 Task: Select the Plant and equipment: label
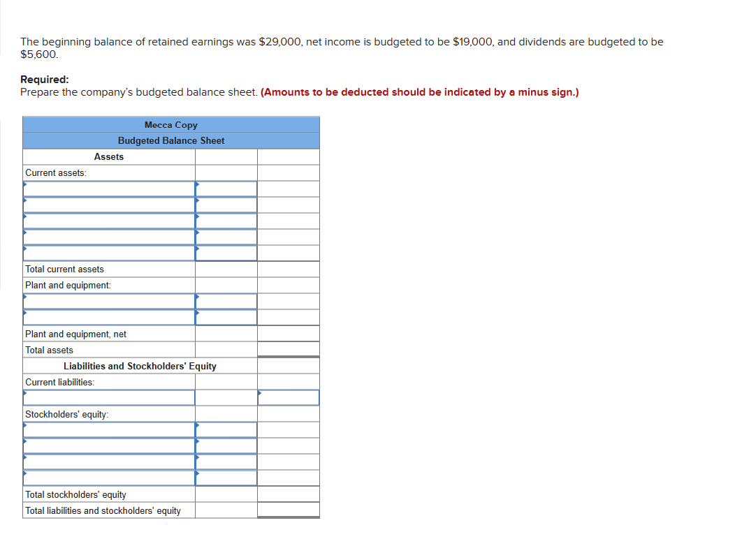point(68,285)
